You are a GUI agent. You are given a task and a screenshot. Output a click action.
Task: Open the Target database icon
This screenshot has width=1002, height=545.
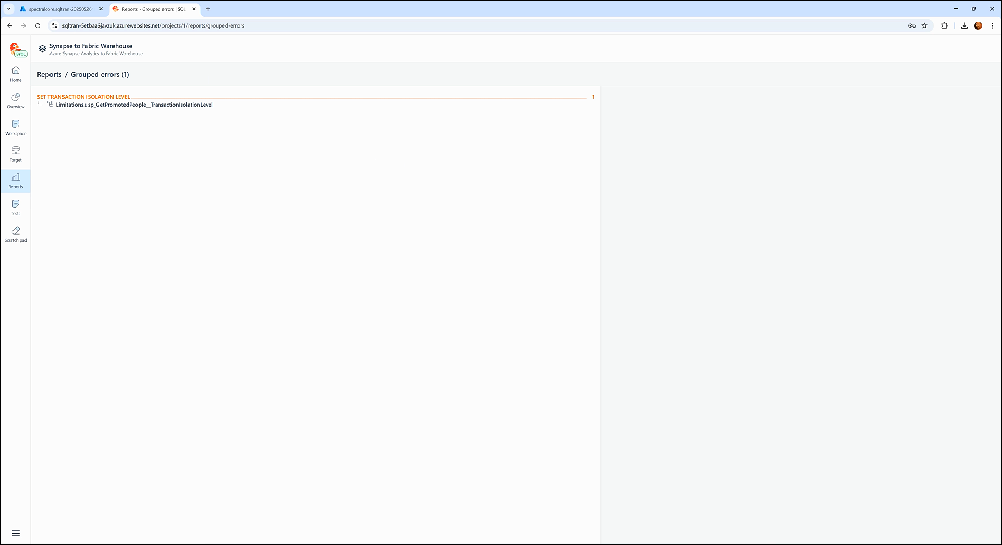coord(16,154)
